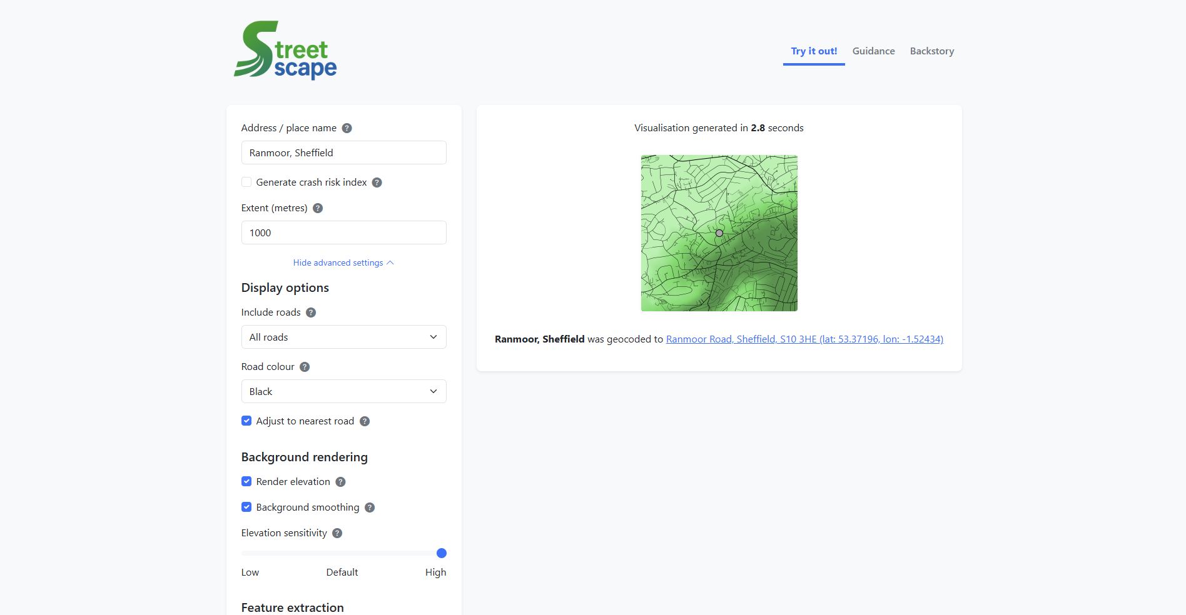Viewport: 1186px width, 615px height.
Task: Open the Include roads dropdown
Action: point(343,337)
